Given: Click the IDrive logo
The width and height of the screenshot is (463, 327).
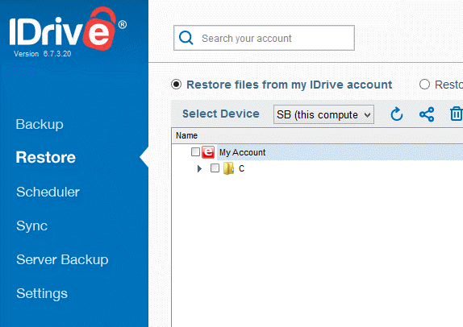Looking at the screenshot, I should pyautogui.click(x=69, y=29).
